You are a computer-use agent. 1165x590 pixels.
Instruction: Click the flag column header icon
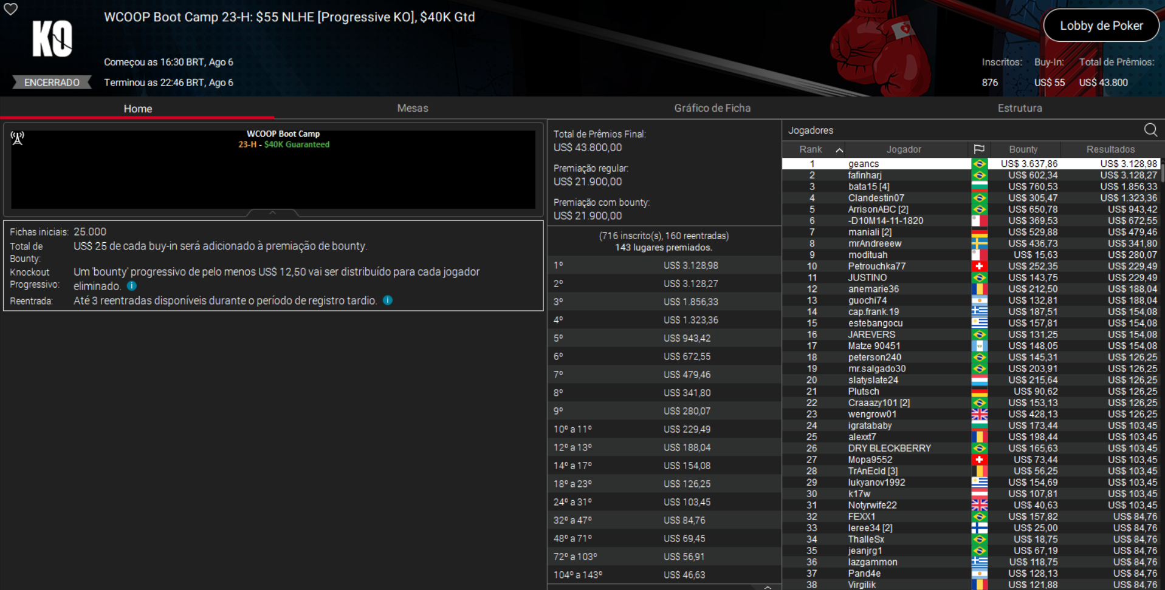point(978,149)
